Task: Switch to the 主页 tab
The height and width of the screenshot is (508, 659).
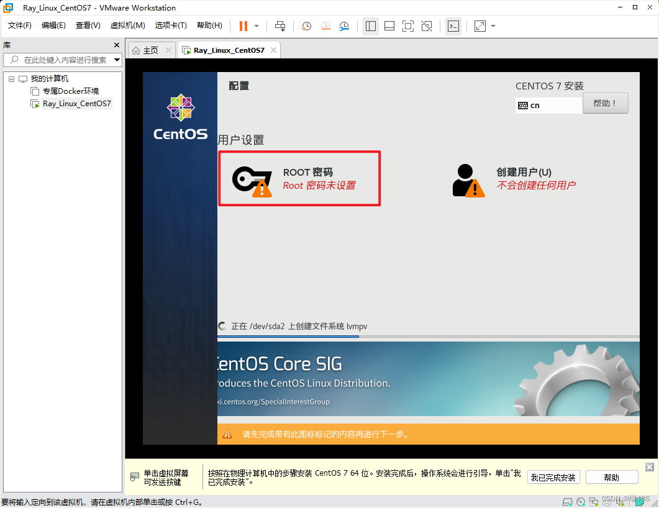Action: [149, 50]
